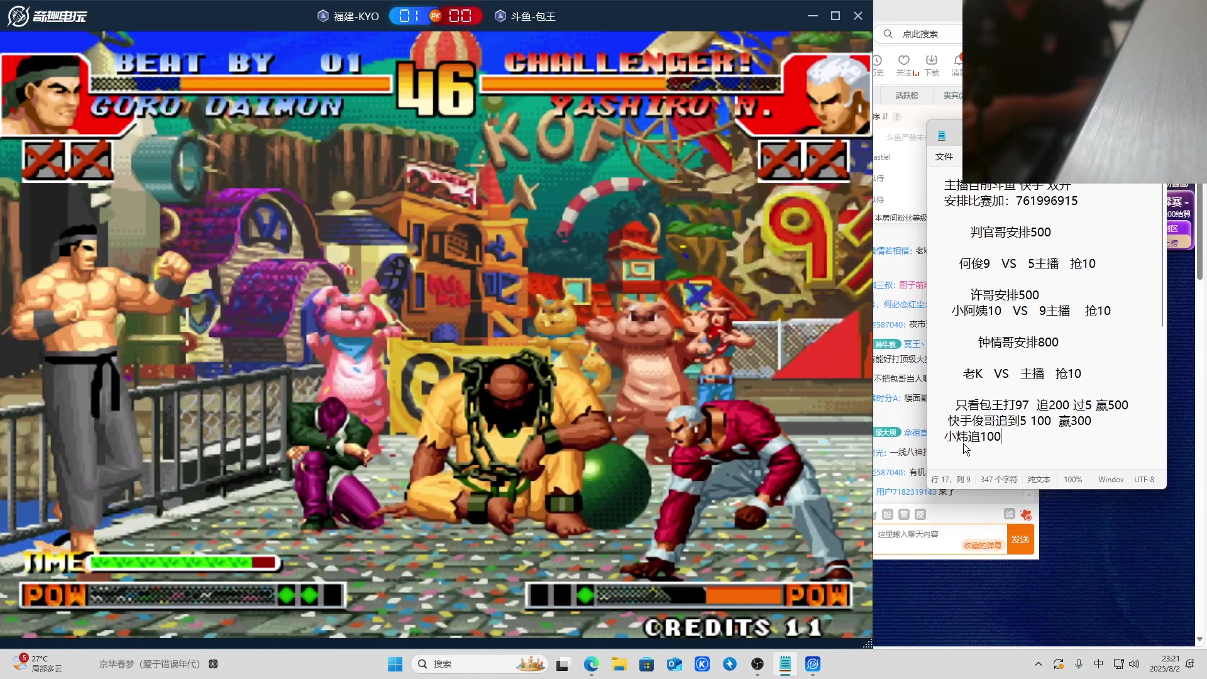Screen dimensions: 1207x679
Task: Switch to the 活跃榜 tab
Action: coord(907,95)
